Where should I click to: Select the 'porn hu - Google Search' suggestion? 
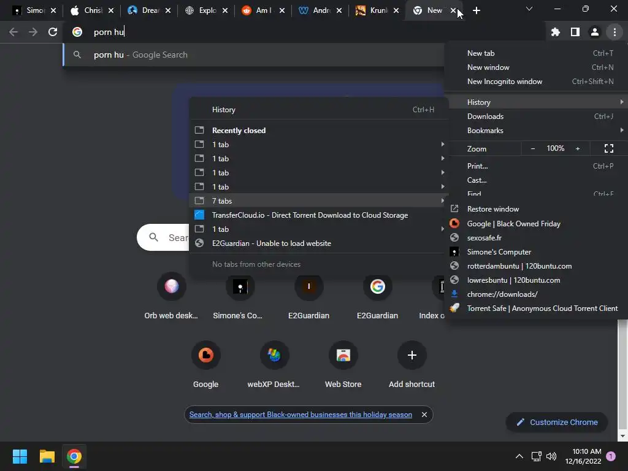tap(254, 55)
